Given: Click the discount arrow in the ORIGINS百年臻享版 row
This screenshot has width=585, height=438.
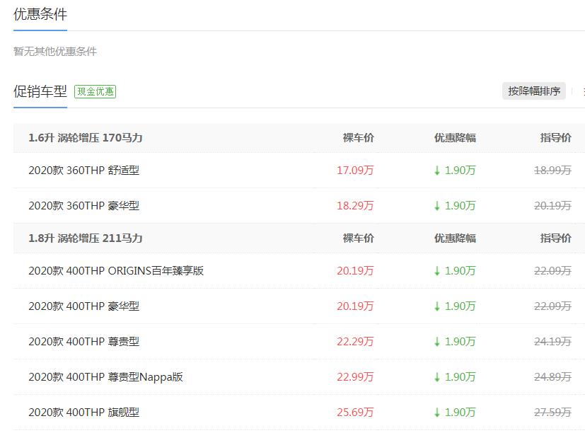Looking at the screenshot, I should 437,271.
